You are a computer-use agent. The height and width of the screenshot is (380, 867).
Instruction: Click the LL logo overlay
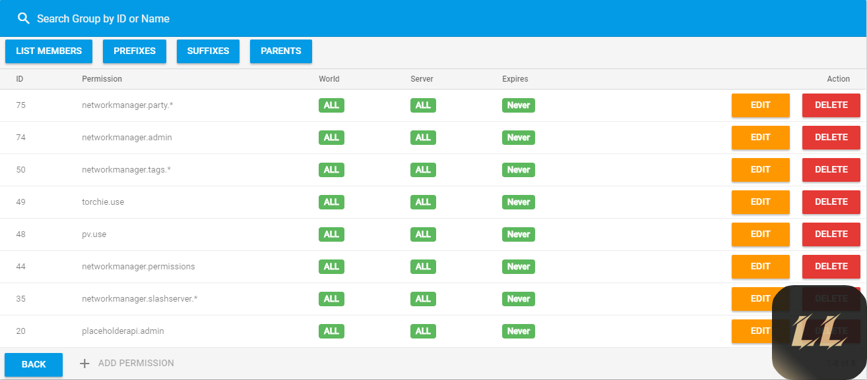click(x=819, y=333)
